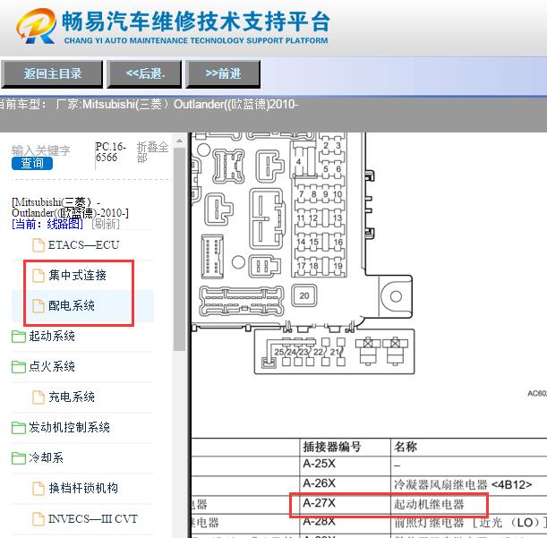Click the platform logo icon
Screen dimensions: 547x538
point(37,26)
